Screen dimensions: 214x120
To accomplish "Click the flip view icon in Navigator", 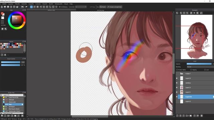I will [x=201, y=13].
